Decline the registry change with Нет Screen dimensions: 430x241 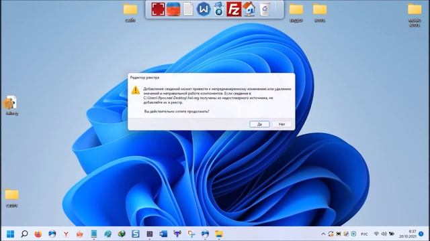click(x=282, y=124)
